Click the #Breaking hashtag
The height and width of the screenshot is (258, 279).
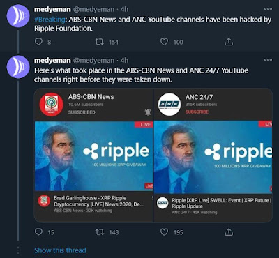pos(50,20)
